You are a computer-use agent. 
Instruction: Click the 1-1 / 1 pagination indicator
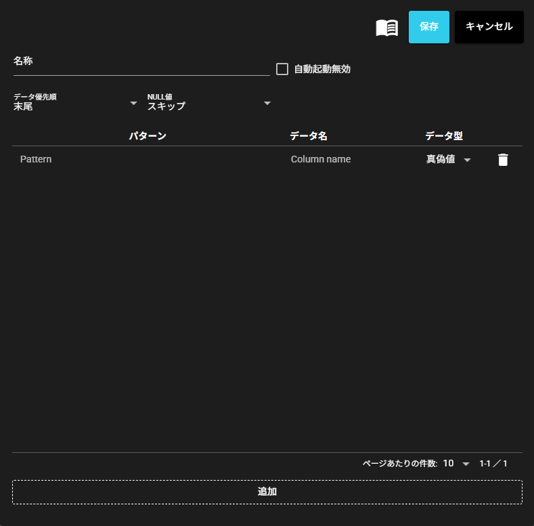coord(493,464)
